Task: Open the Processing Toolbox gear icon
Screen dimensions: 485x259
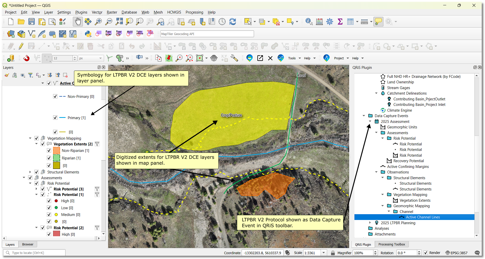Action: (x=330, y=22)
